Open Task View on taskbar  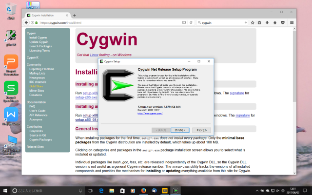[90, 191]
